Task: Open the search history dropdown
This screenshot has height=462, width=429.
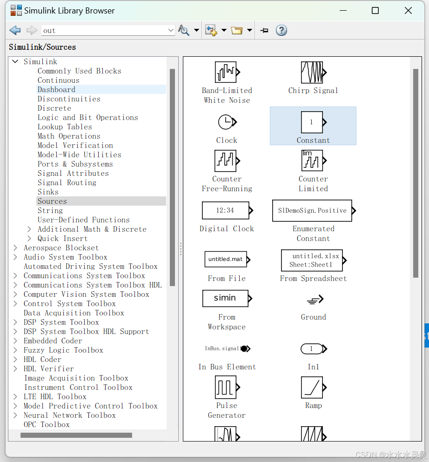Action: coord(171,30)
